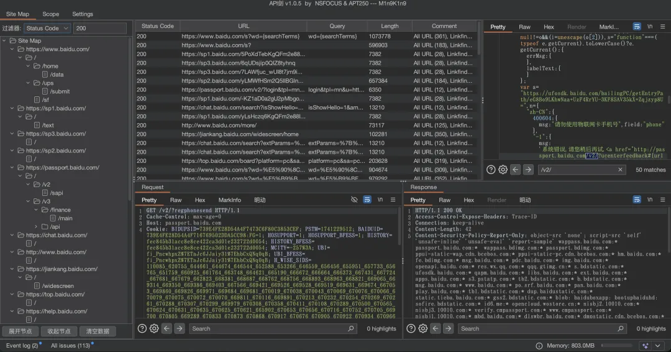The width and height of the screenshot is (671, 352).
Task: Open Response panel hamburger options menu
Action: (x=662, y=200)
